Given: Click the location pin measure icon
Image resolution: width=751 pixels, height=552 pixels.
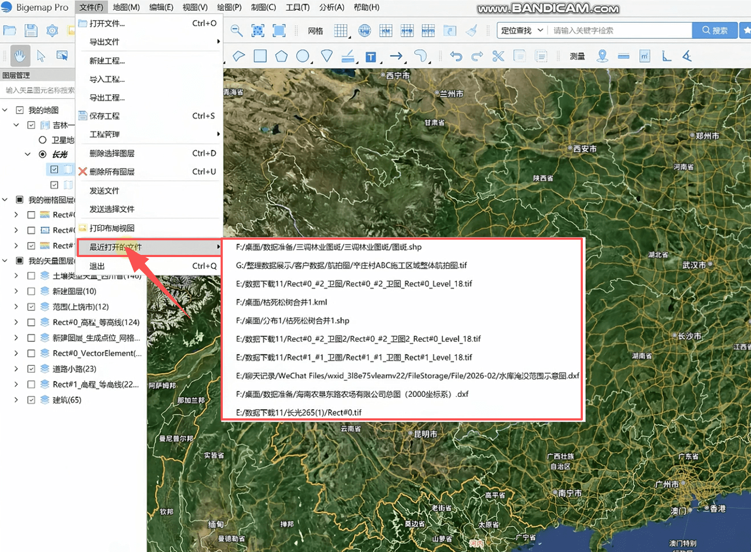Looking at the screenshot, I should 602,56.
